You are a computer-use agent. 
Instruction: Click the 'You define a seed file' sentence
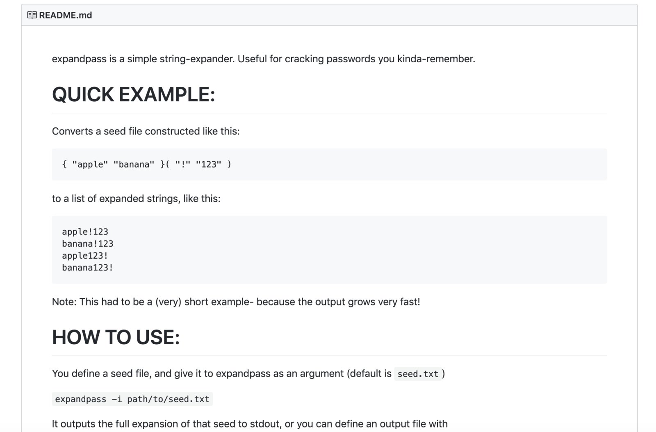(x=221, y=374)
